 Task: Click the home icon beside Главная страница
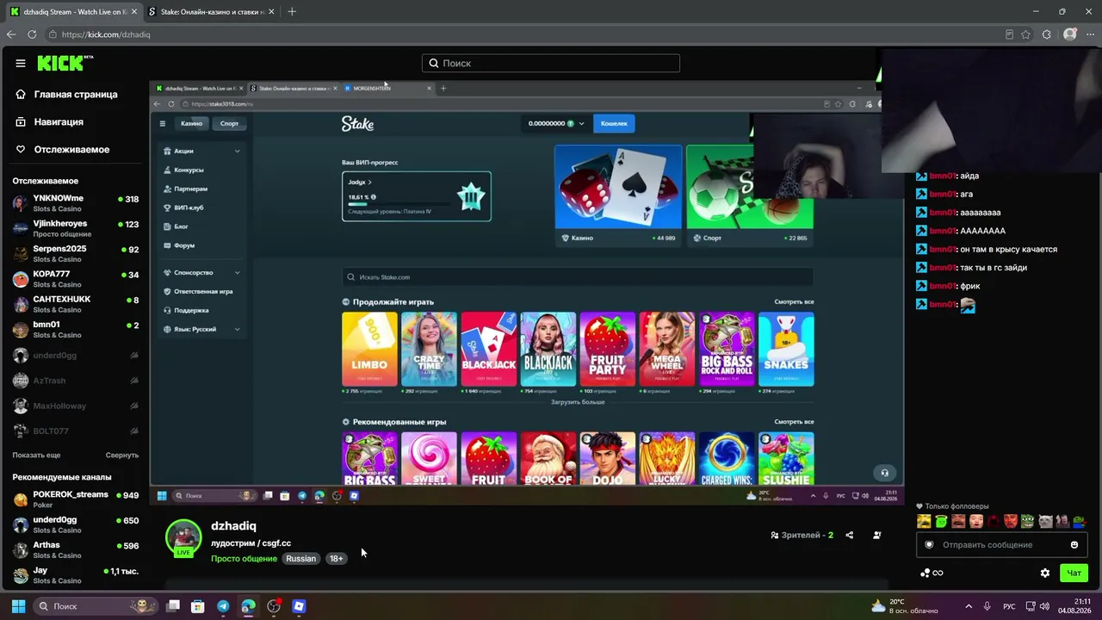pos(21,94)
